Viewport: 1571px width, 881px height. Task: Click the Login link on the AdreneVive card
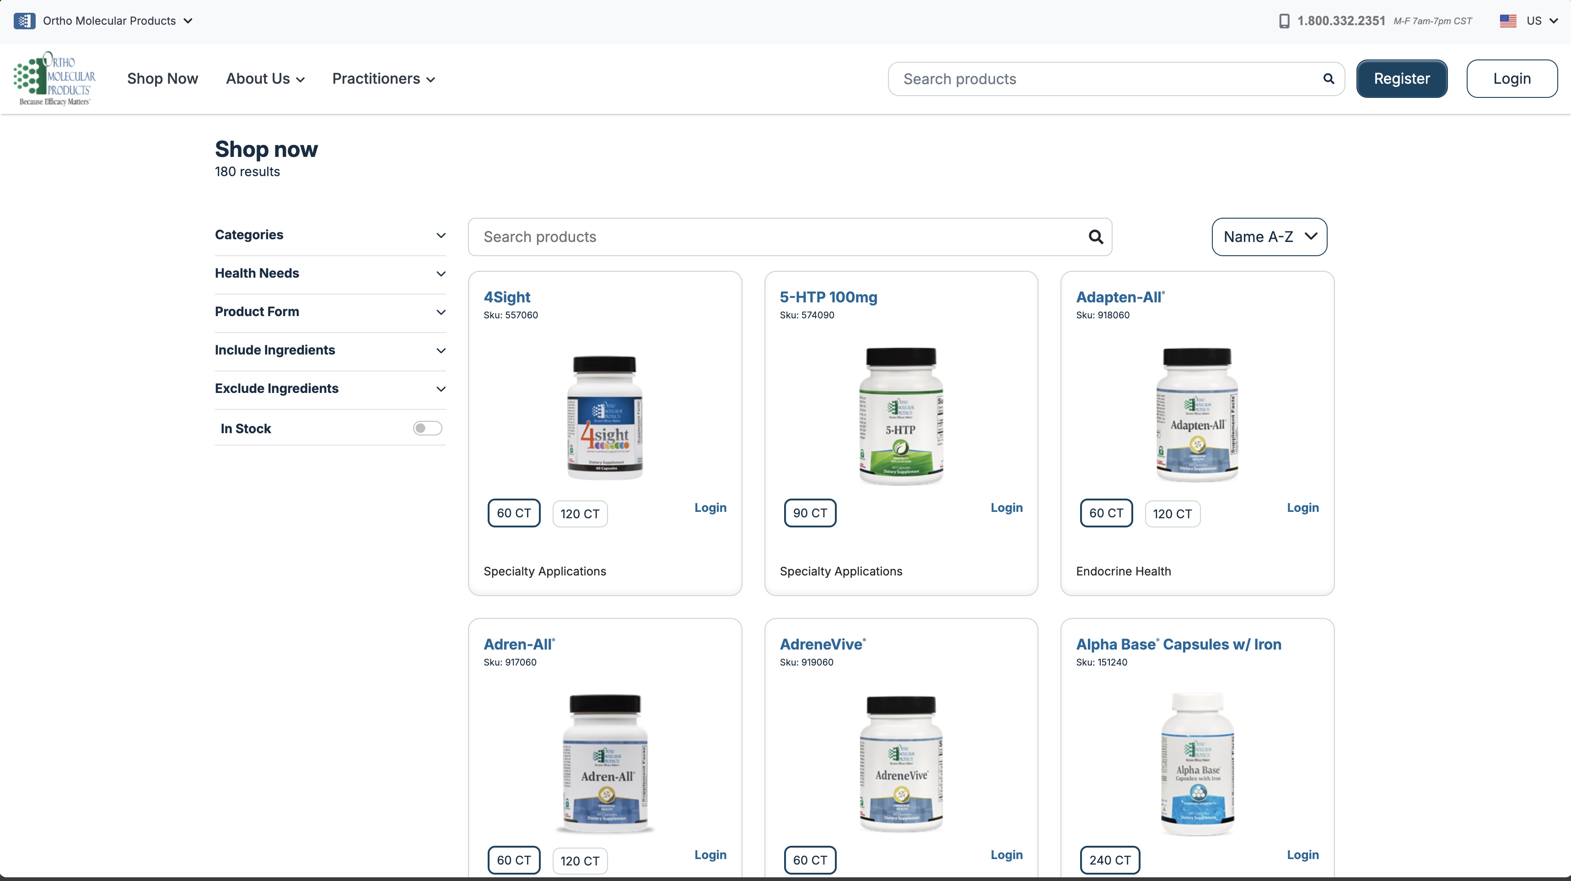coord(1006,855)
